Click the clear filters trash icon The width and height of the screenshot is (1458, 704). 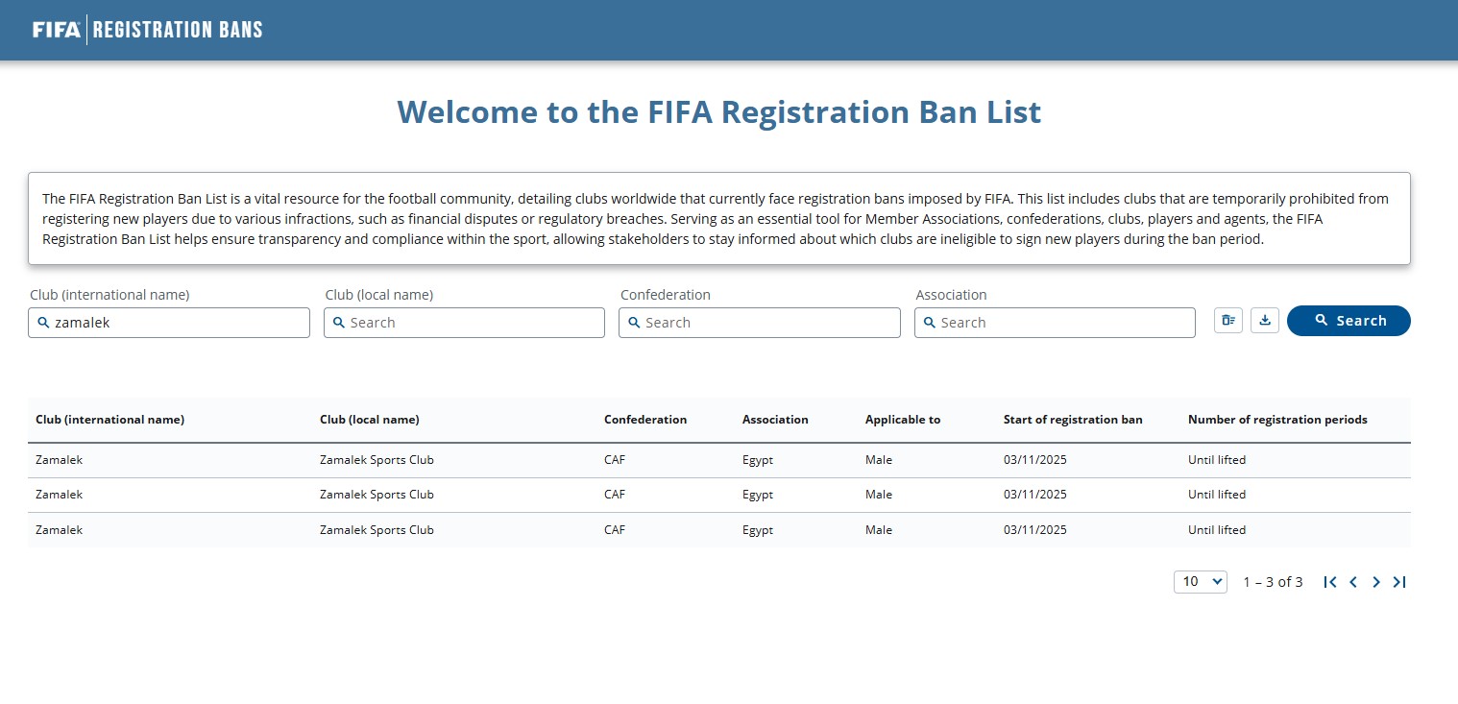1227,321
